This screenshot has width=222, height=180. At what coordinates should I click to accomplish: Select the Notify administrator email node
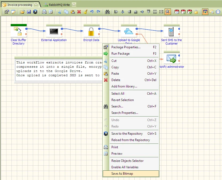pos(172,58)
